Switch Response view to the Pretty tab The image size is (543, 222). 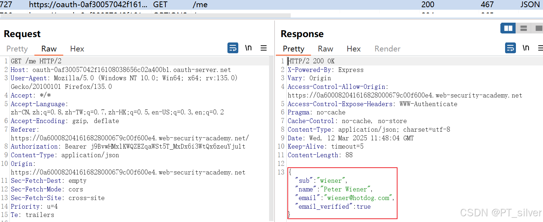point(294,49)
